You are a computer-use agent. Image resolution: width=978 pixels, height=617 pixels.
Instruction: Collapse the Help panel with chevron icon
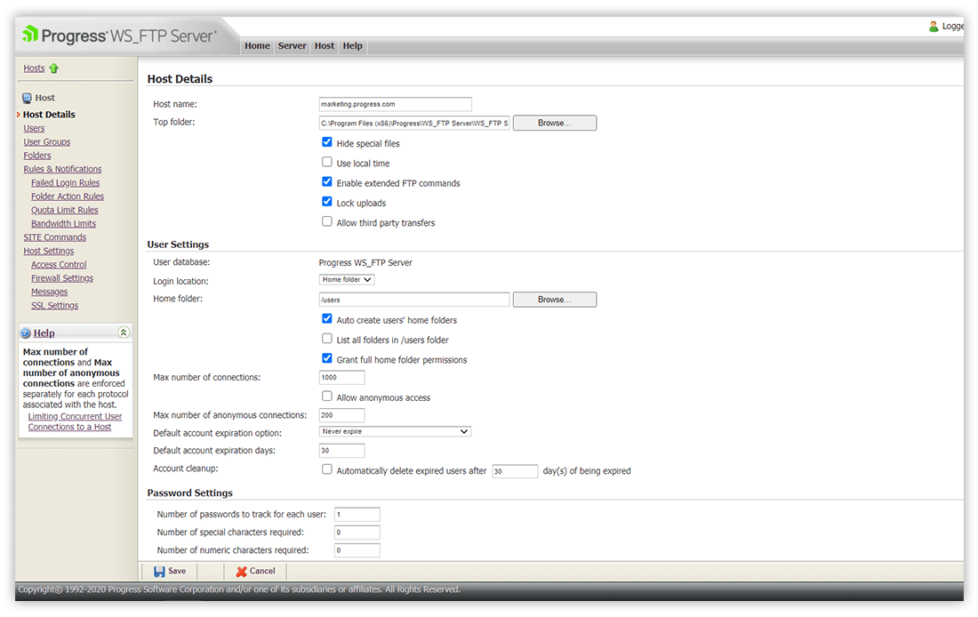point(124,333)
